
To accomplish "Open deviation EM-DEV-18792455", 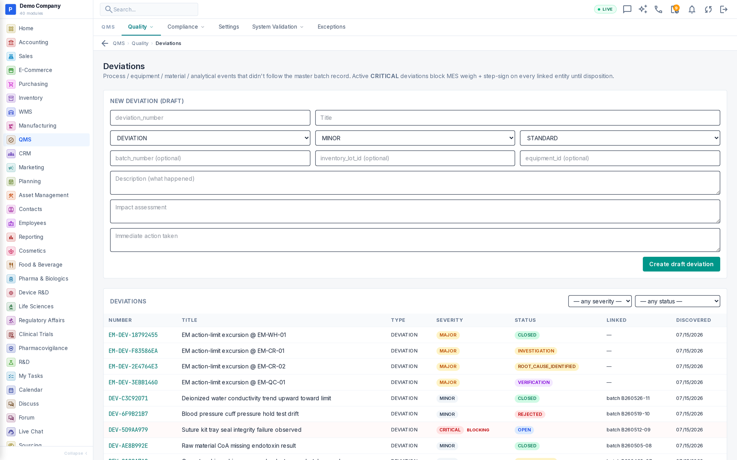I will tap(133, 335).
